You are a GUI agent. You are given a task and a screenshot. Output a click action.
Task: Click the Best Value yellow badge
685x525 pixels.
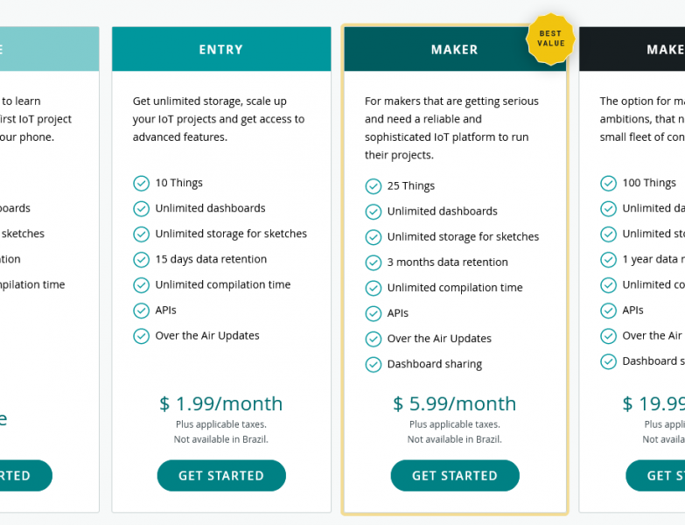[x=550, y=38]
